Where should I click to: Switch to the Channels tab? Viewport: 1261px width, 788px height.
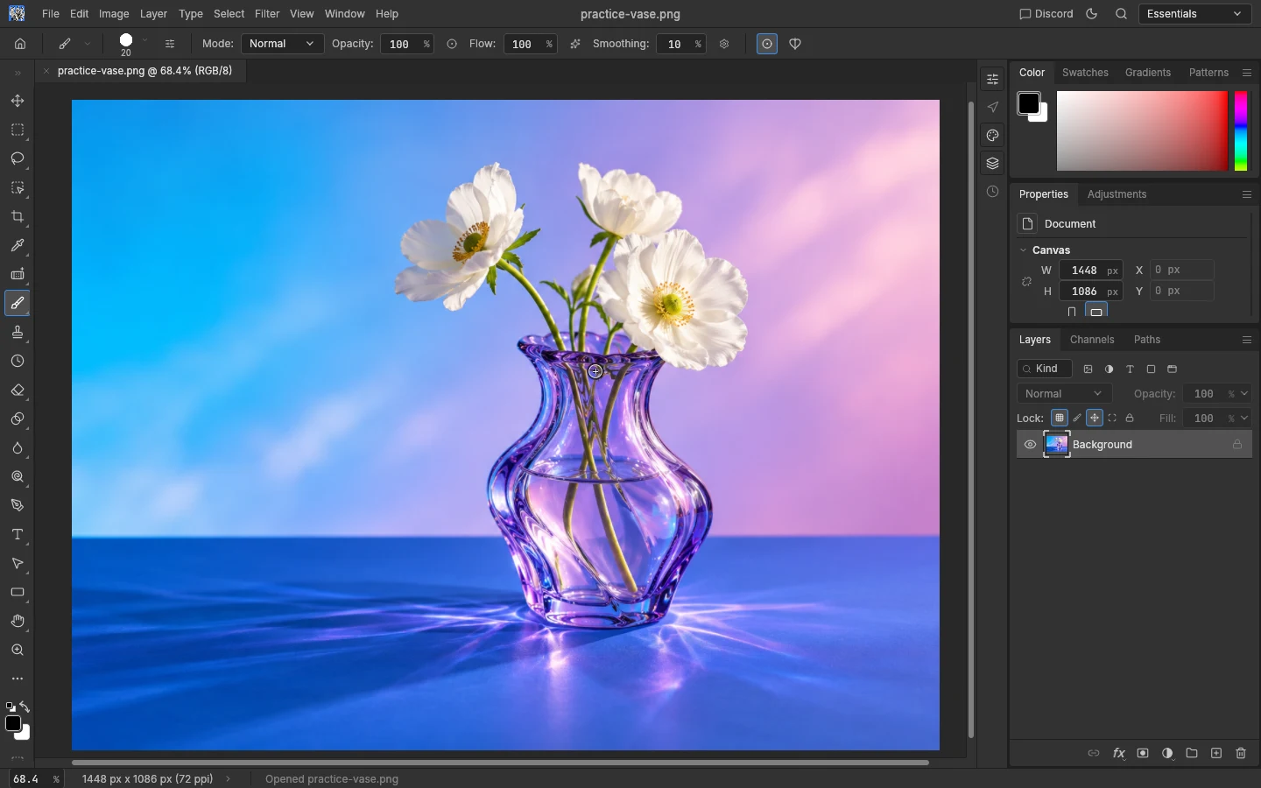tap(1092, 340)
